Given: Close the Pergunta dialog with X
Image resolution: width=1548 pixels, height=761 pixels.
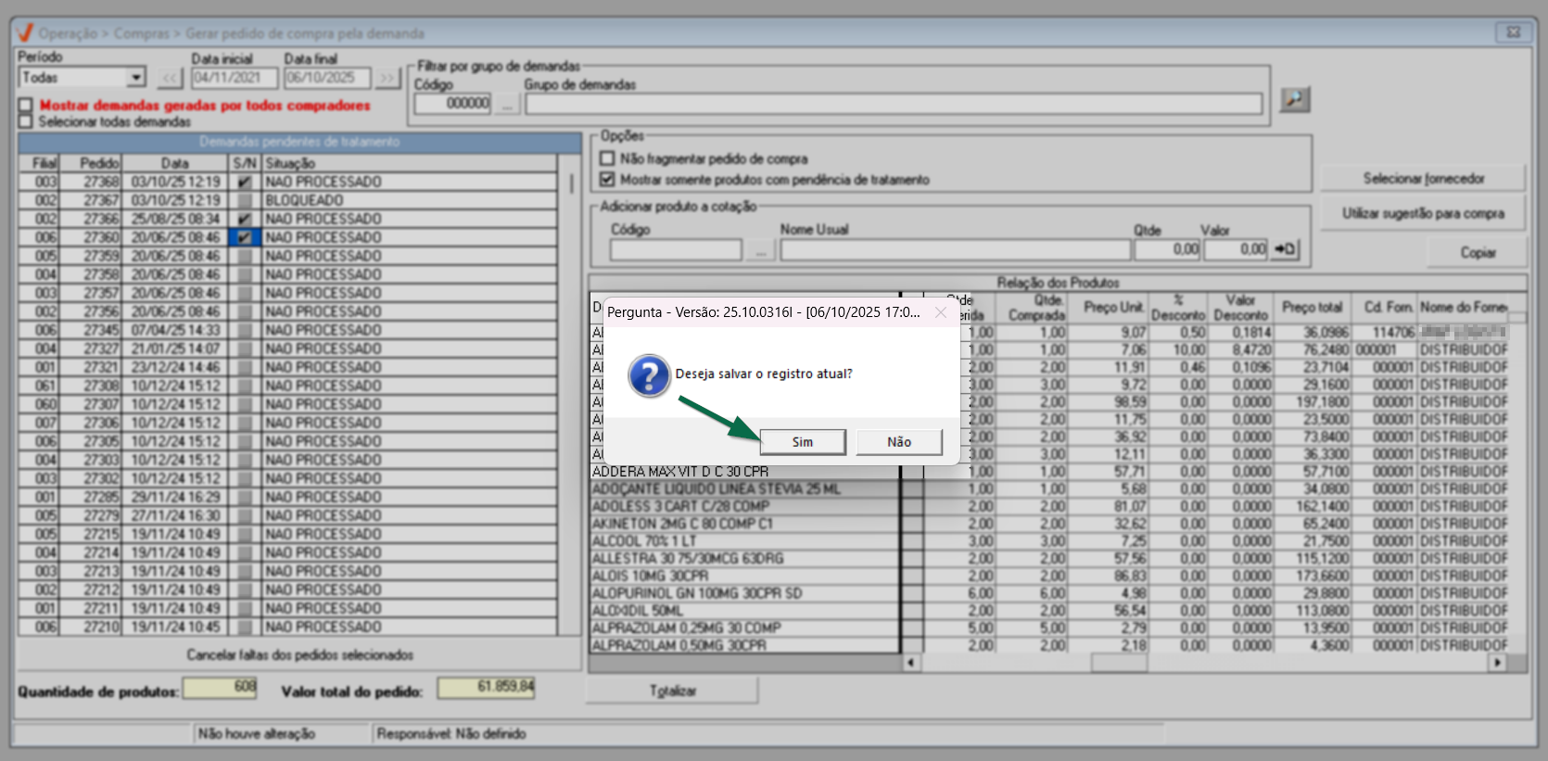Looking at the screenshot, I should coord(941,312).
